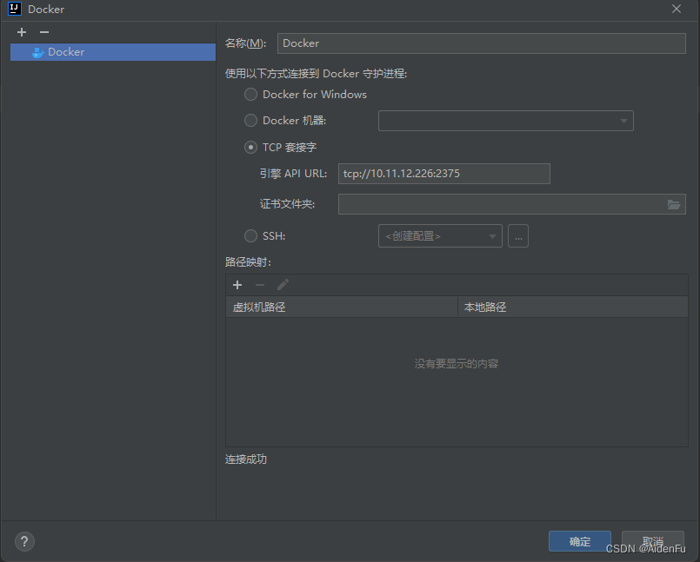Open SSH configurations with the ellipsis button
This screenshot has height=562, width=700.
pyautogui.click(x=518, y=236)
